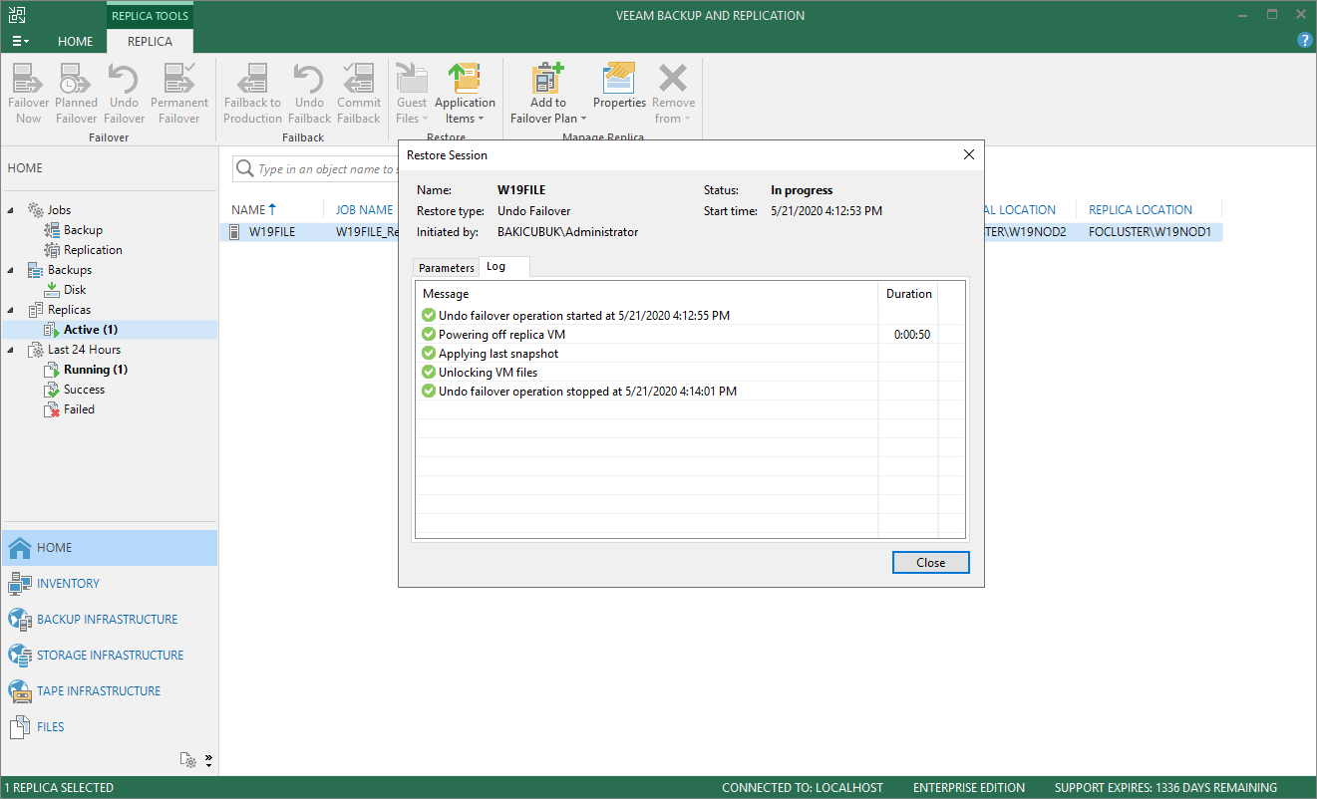Viewport: 1317px width, 799px height.
Task: Open the HOME navigation view
Action: coord(109,548)
